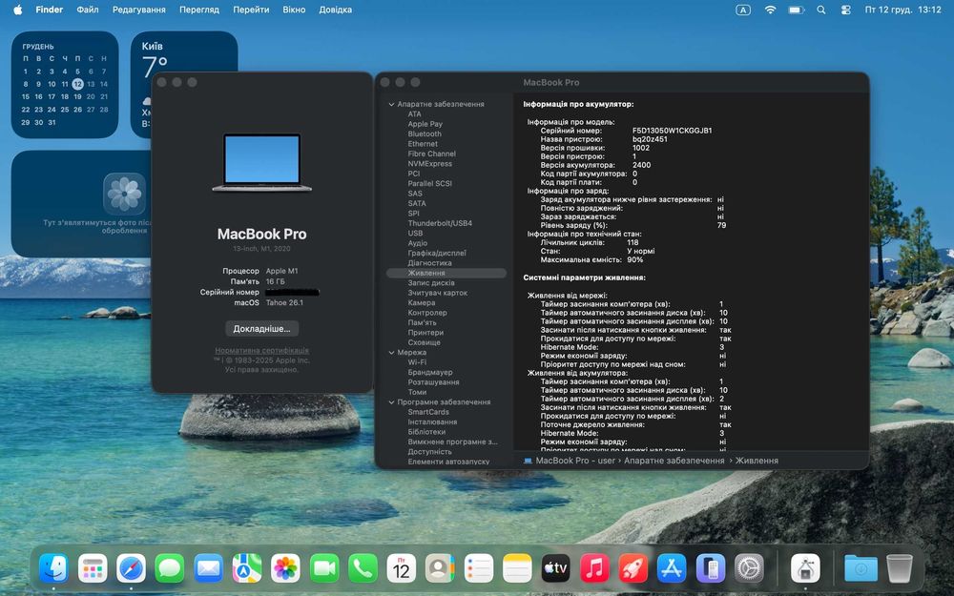Open the red rocket app in Dock

point(633,569)
